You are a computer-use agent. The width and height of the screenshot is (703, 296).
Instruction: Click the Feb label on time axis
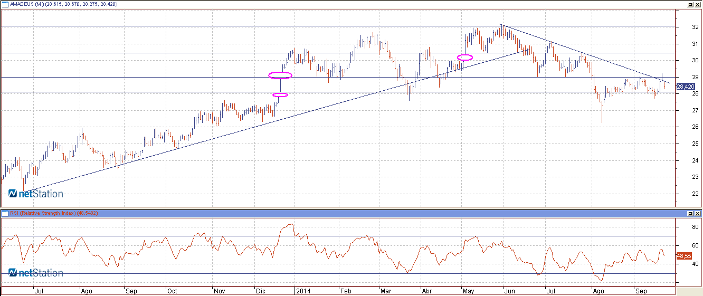[x=345, y=291]
